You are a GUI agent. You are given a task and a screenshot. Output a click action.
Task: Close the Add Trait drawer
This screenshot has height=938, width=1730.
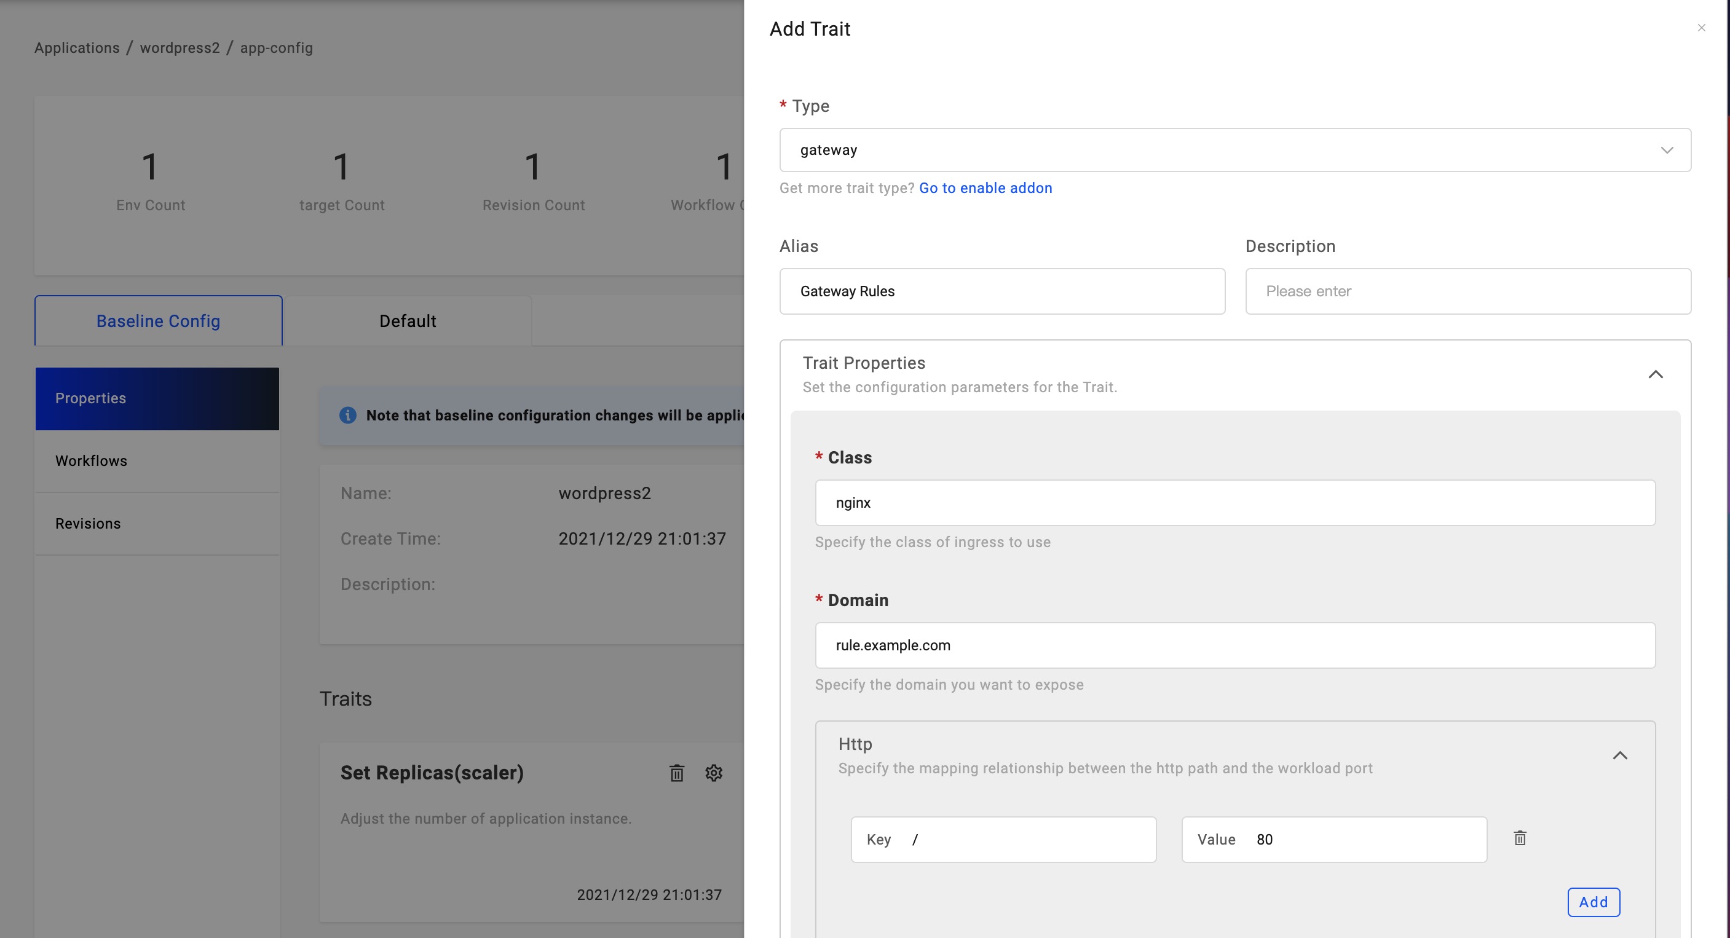[1701, 28]
